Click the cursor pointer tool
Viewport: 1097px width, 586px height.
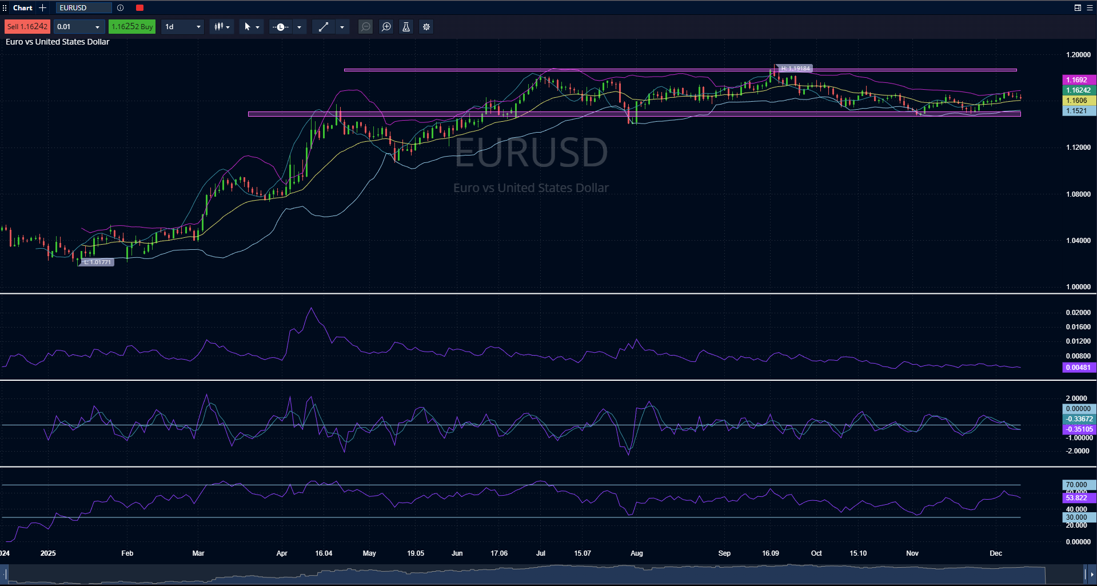pos(247,27)
